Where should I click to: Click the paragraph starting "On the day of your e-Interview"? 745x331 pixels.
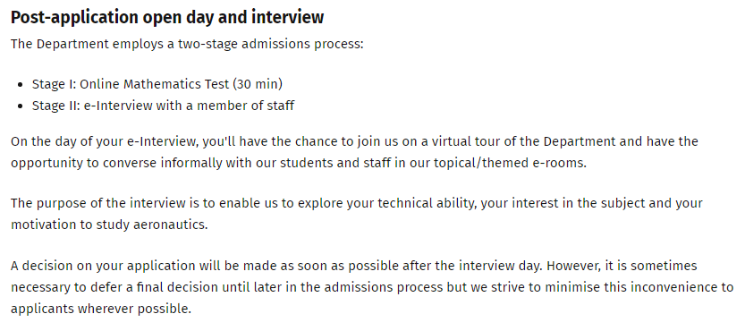[x=354, y=152]
